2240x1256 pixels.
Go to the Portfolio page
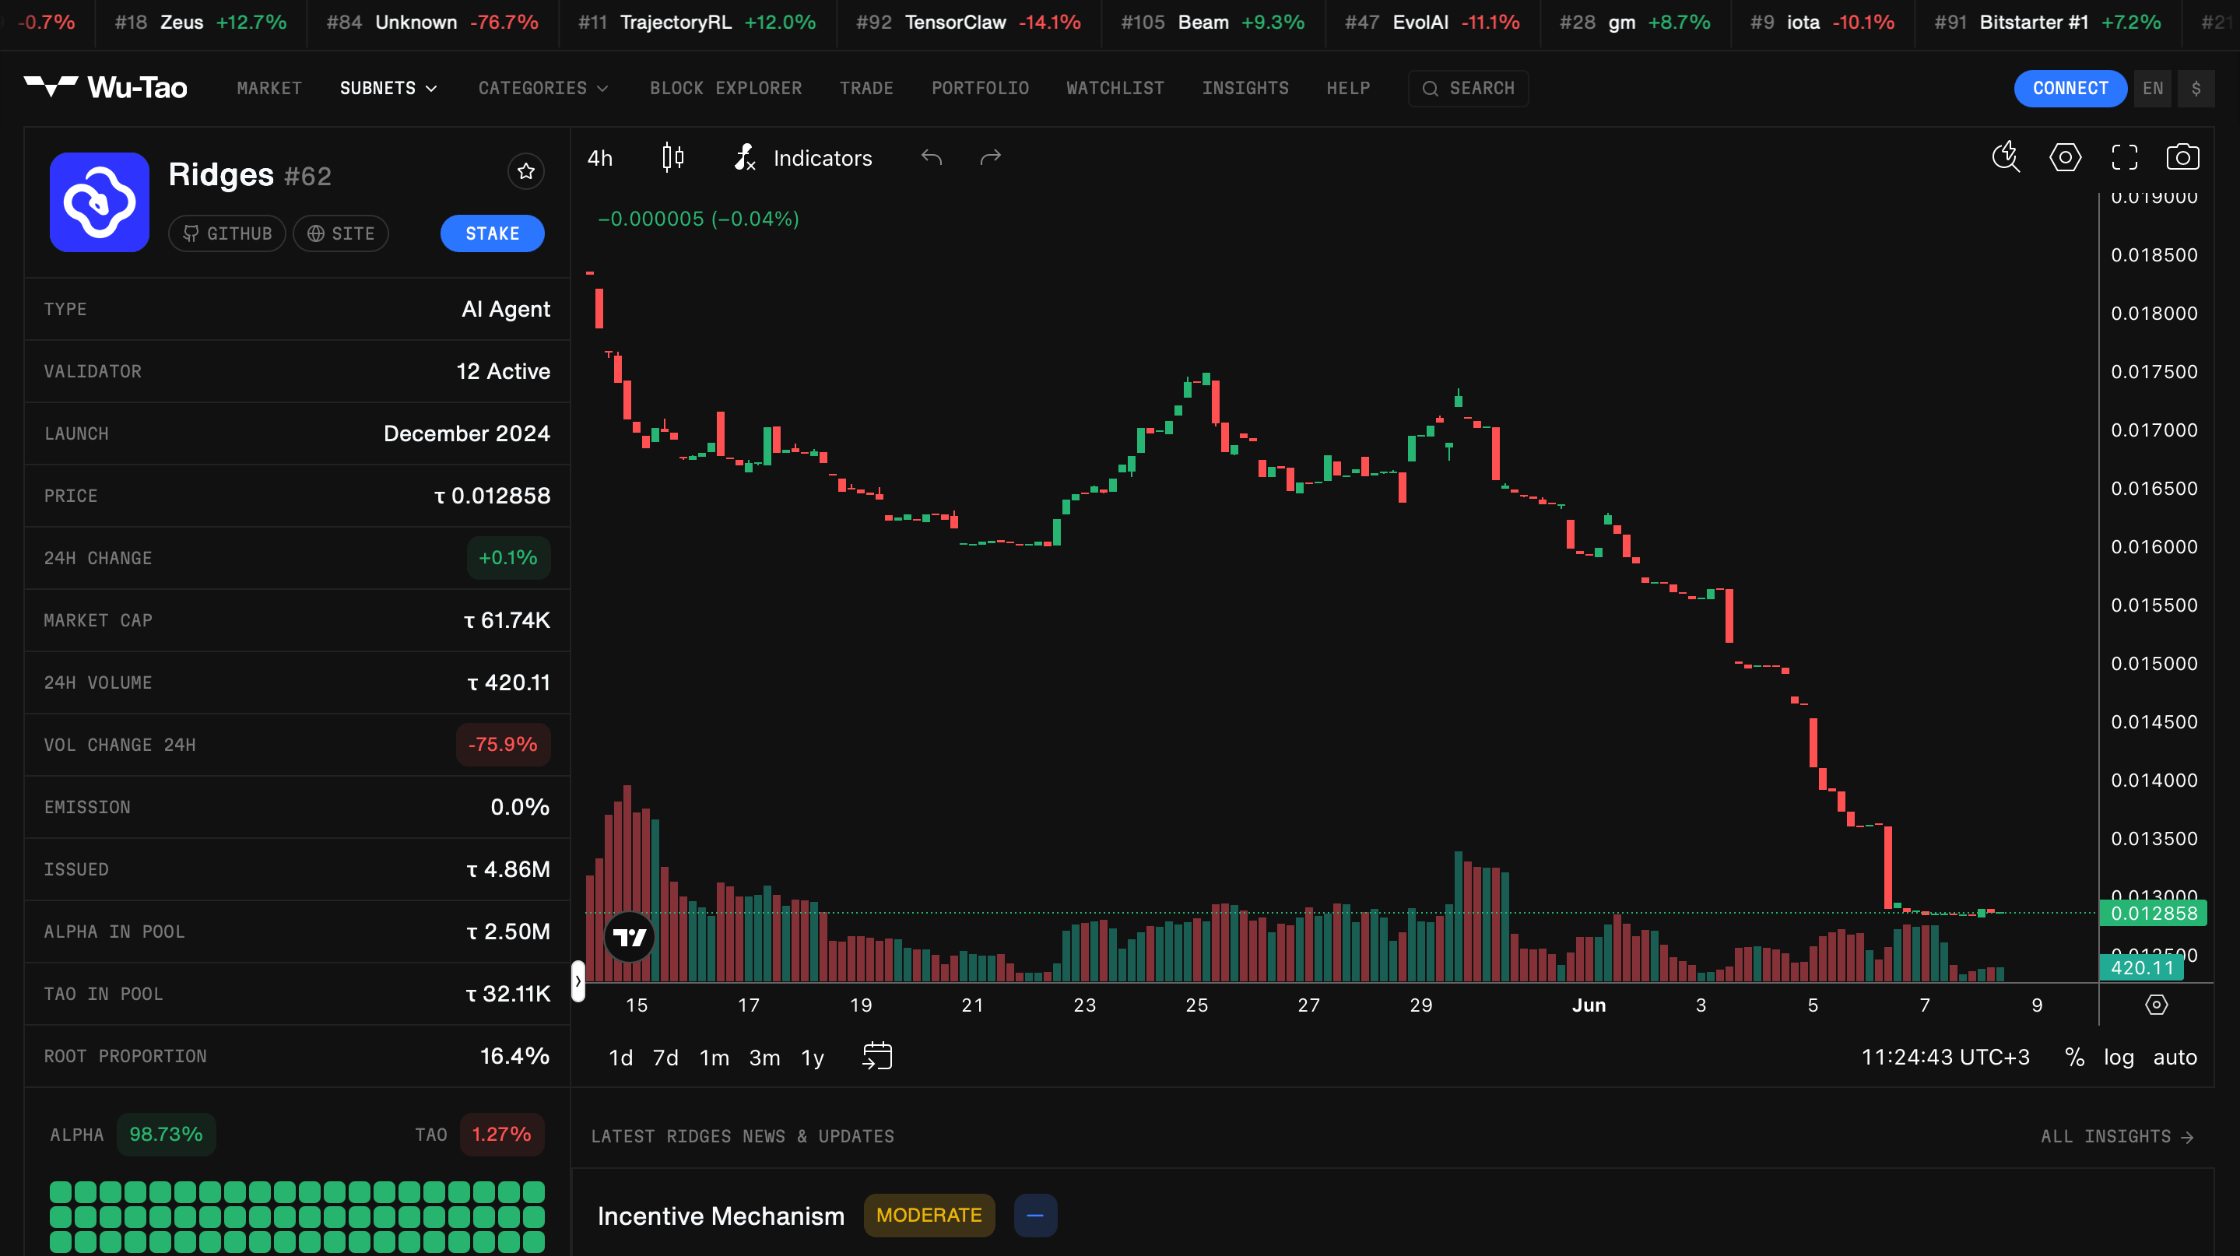(980, 89)
